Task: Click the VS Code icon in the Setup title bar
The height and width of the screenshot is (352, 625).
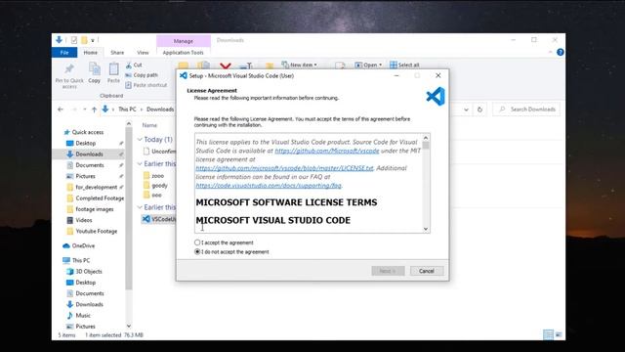Action: (184, 75)
